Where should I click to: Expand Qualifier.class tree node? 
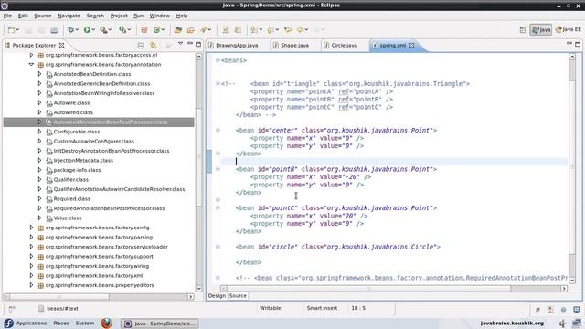[39, 179]
